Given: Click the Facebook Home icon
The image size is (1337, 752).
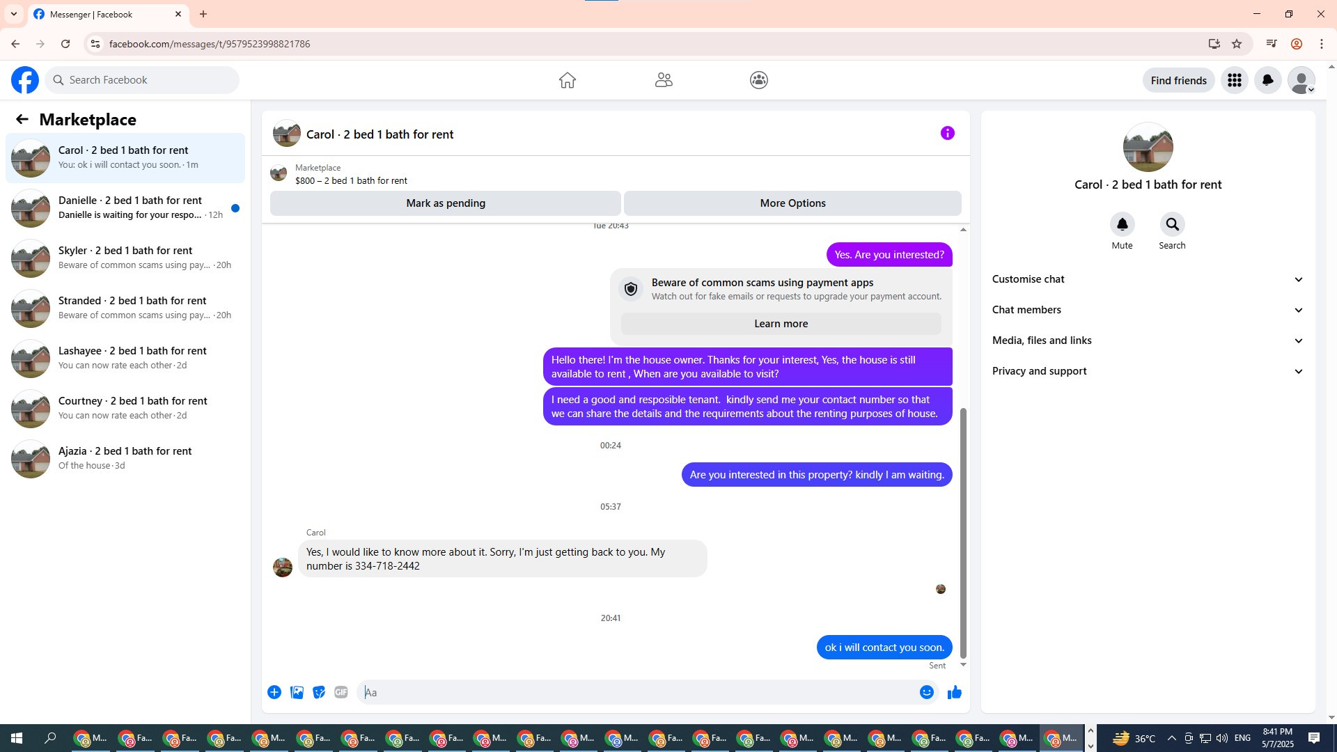Looking at the screenshot, I should [567, 80].
